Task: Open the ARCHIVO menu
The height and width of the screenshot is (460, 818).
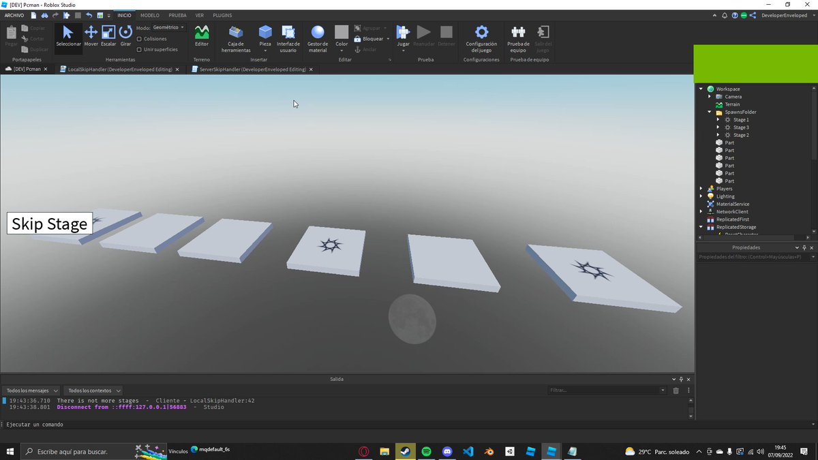Action: click(14, 15)
